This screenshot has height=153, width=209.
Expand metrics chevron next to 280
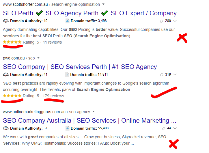click(175, 21)
